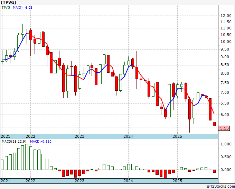Click the 10.00 price axis label
Image resolution: width=235 pixels, height=189 pixels.
[226, 42]
